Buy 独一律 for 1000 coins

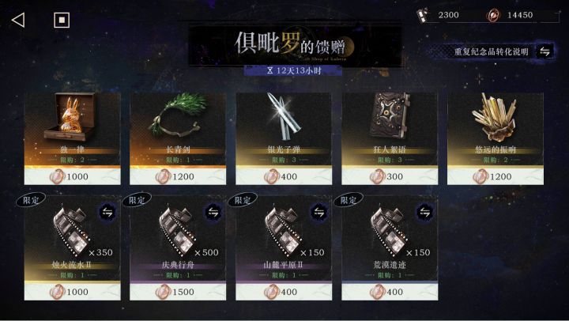click(72, 176)
